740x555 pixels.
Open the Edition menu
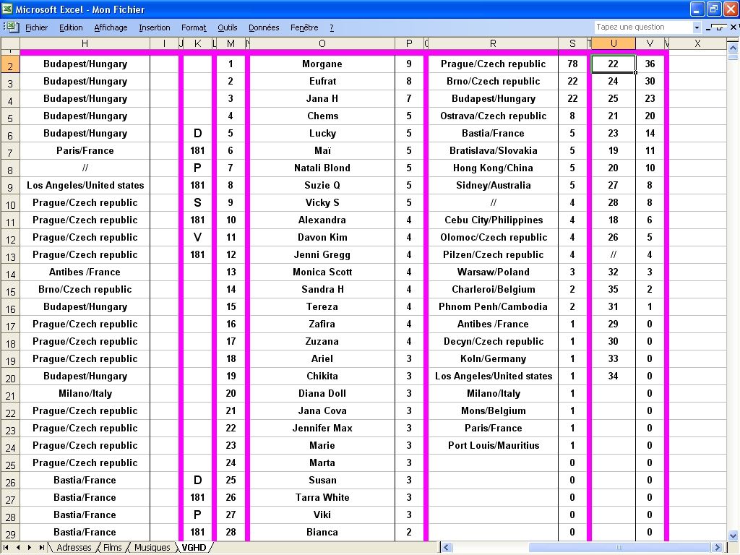(71, 27)
